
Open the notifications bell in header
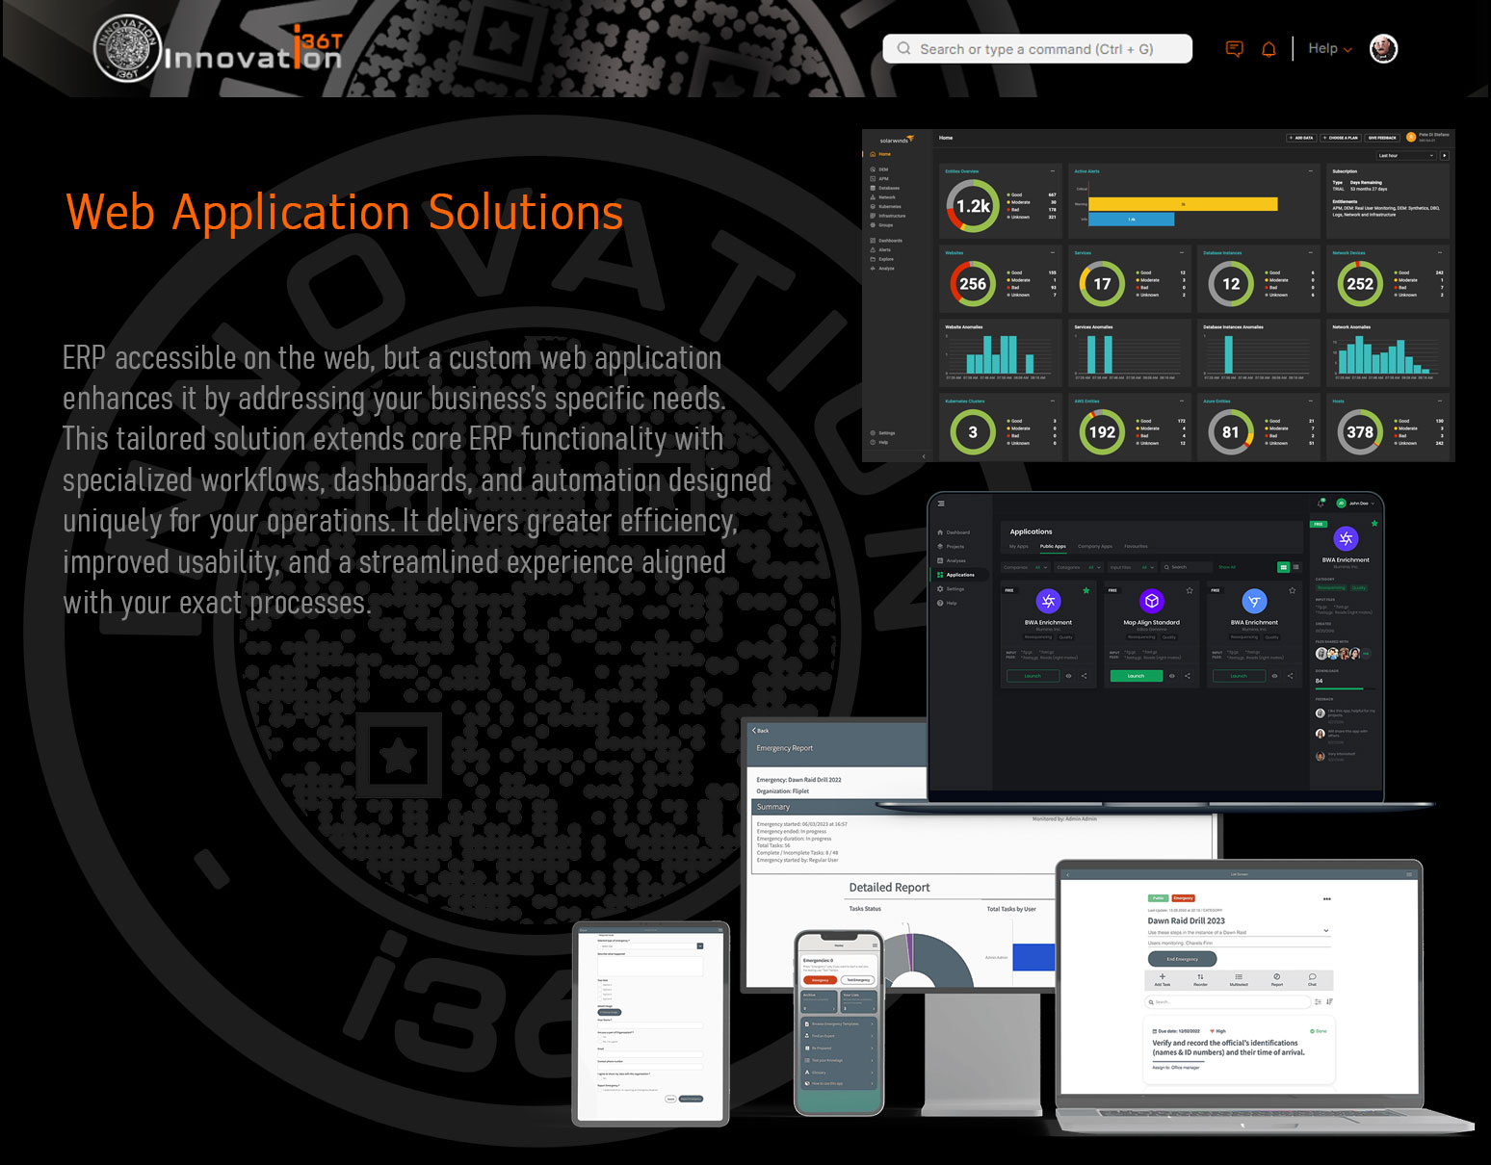point(1269,49)
